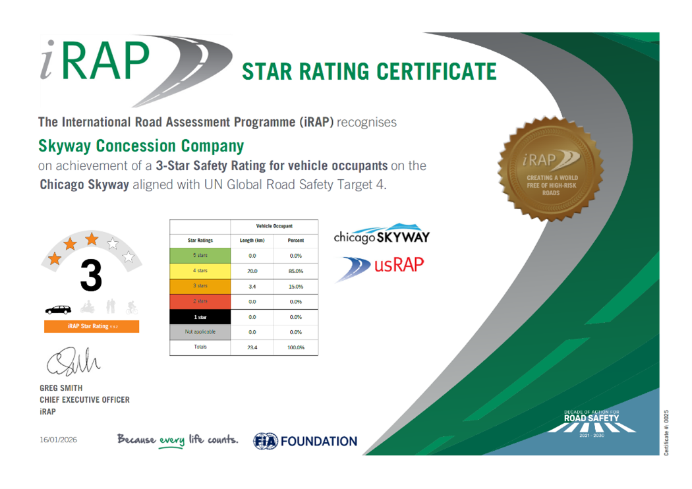
Task: Click the Chicago Skyway logo
Action: [382, 235]
